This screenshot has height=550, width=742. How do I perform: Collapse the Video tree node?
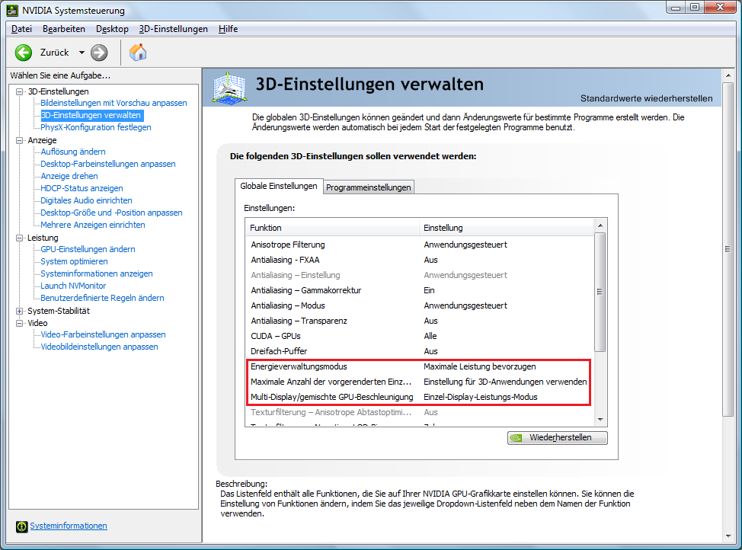click(19, 323)
